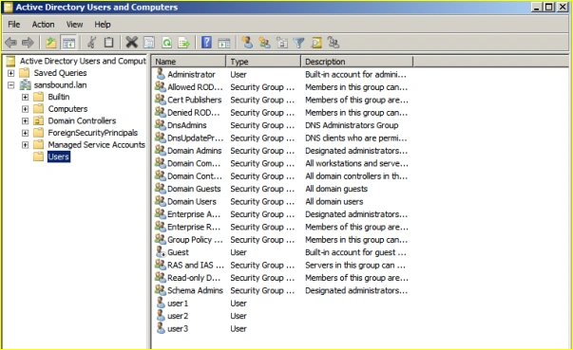
Task: Click the Filter funnel icon
Action: [299, 43]
